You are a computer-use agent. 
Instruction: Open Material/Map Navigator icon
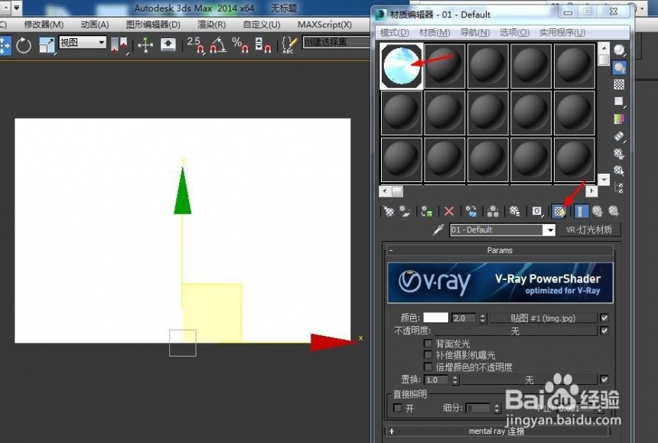click(619, 187)
